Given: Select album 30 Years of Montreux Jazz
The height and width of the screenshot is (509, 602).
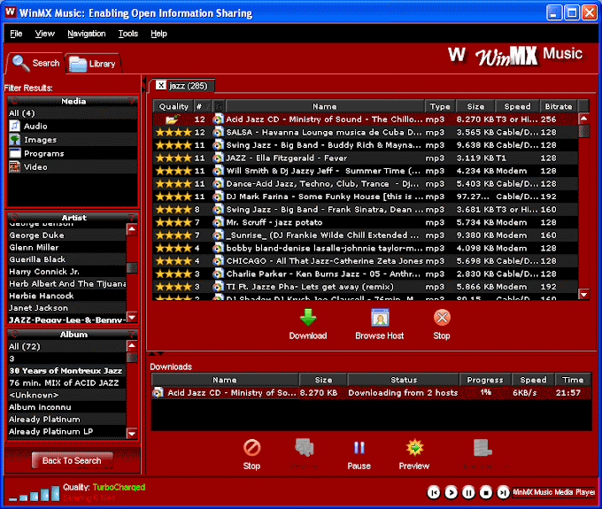Looking at the screenshot, I should click(x=66, y=371).
